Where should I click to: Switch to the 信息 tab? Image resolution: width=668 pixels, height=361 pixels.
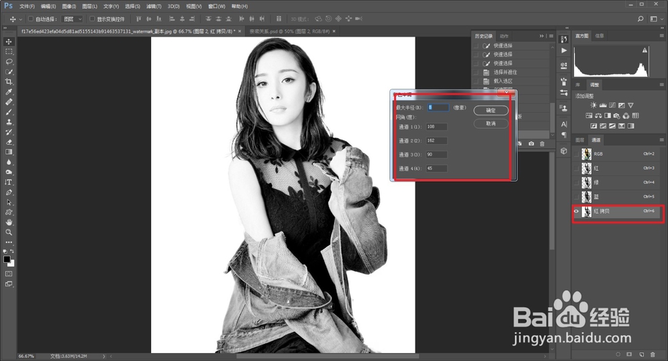pos(599,36)
